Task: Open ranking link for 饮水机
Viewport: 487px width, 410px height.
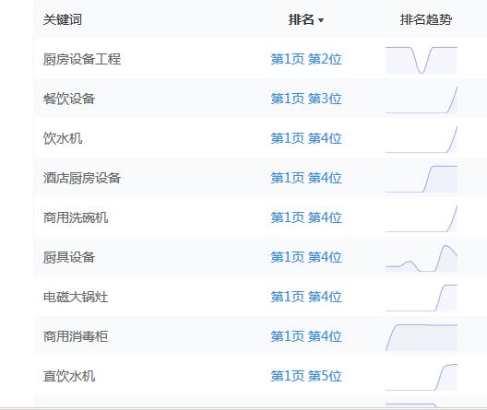Action: coord(306,138)
